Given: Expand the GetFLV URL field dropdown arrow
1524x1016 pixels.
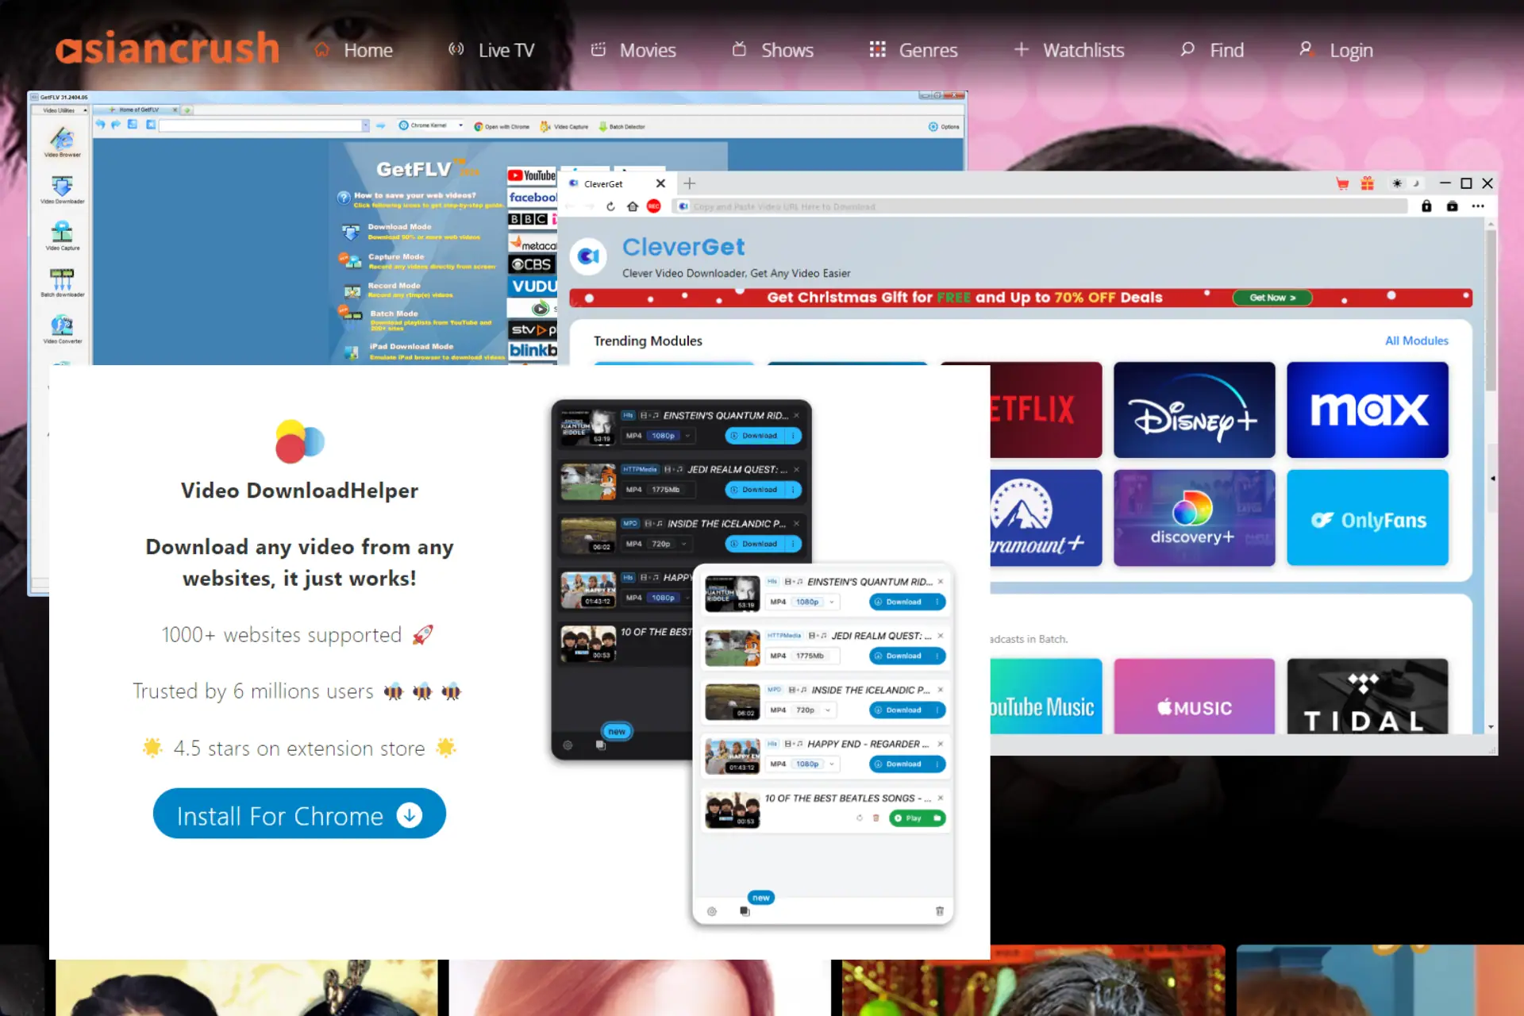Looking at the screenshot, I should tap(365, 125).
